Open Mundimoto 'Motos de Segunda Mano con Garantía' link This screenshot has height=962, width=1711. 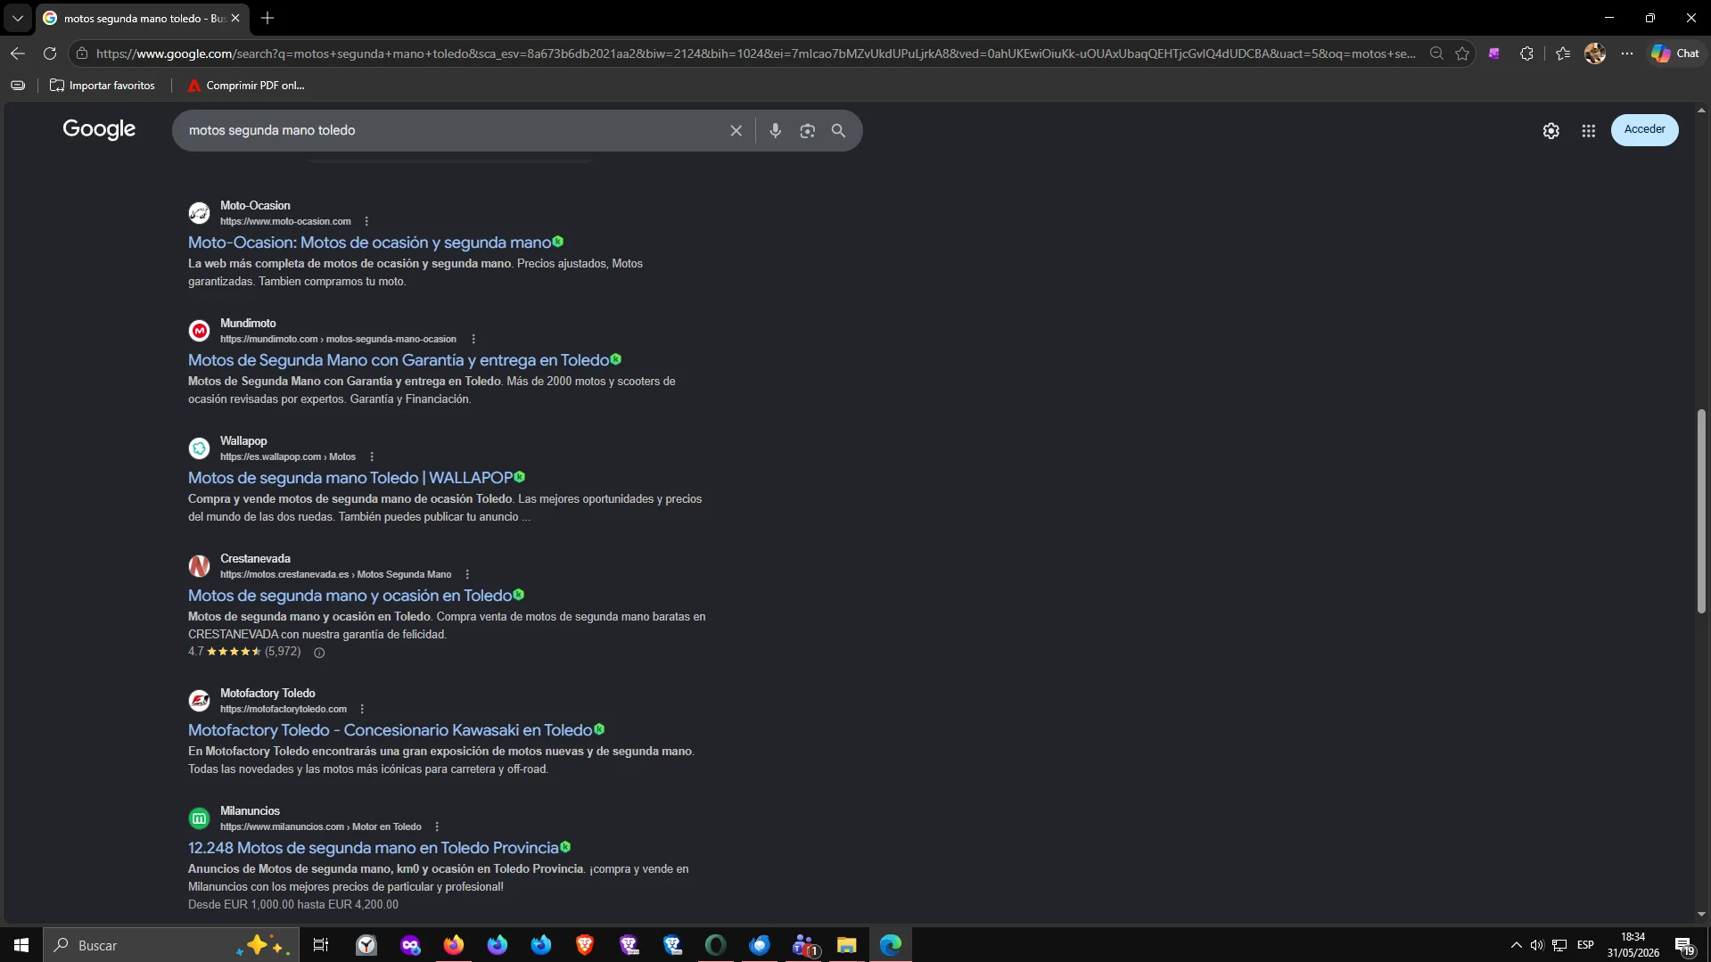[399, 360]
